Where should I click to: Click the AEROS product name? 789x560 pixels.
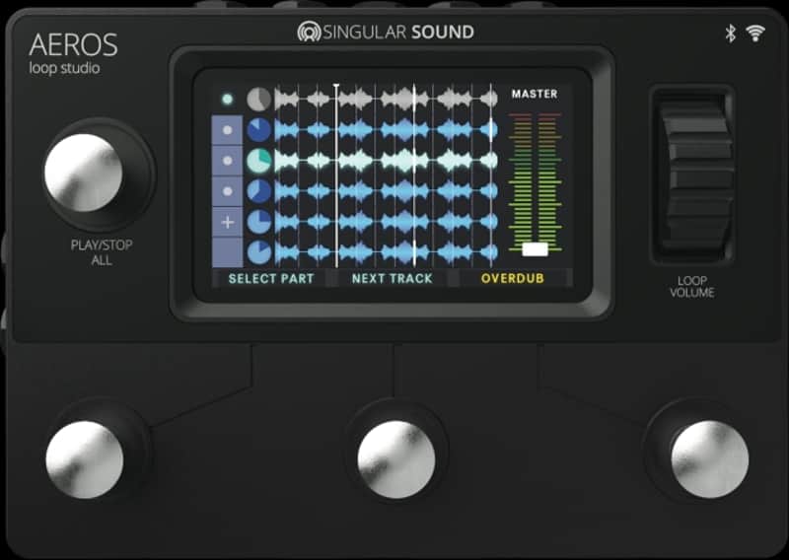[73, 44]
